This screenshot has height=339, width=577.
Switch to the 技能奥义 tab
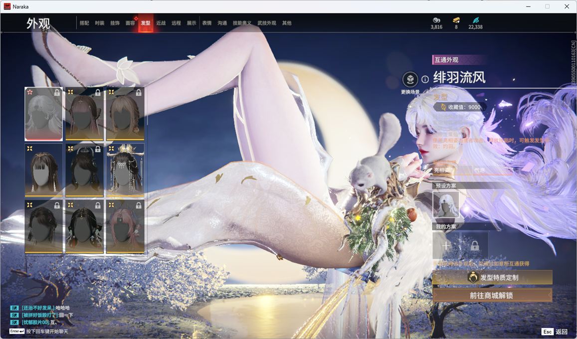(x=242, y=23)
